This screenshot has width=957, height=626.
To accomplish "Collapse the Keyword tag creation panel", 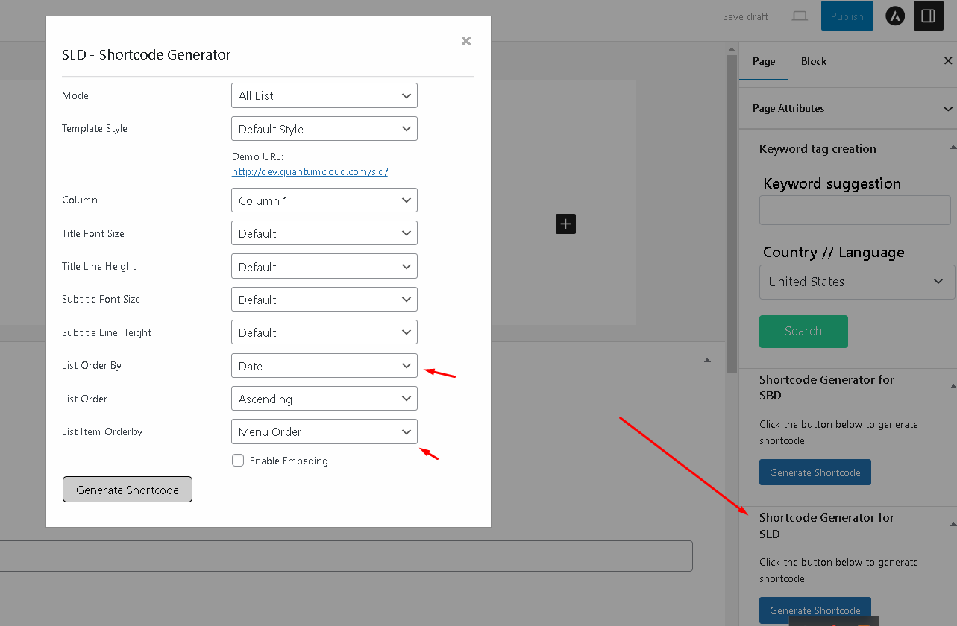I will point(953,148).
